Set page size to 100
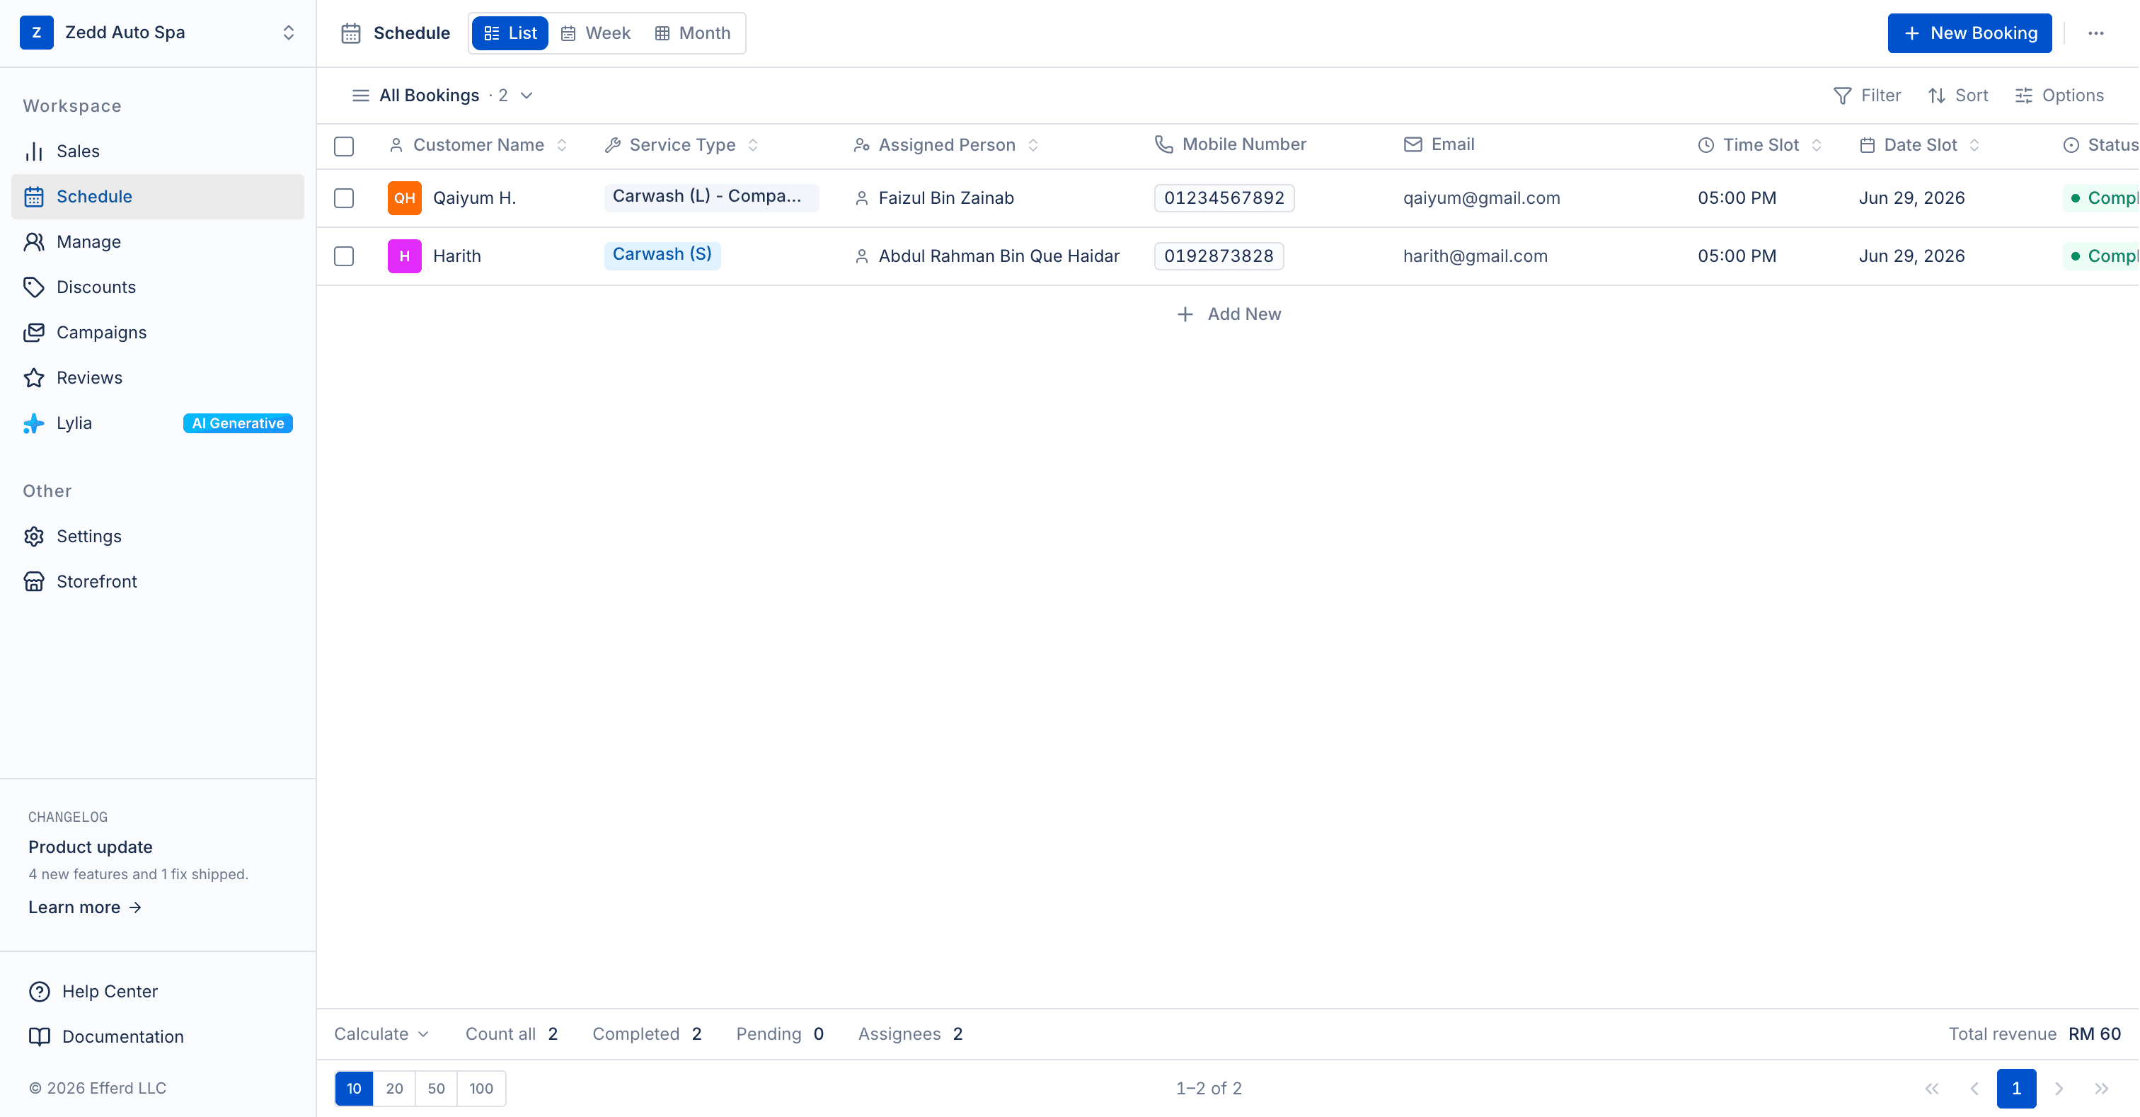The width and height of the screenshot is (2140, 1117). click(481, 1089)
